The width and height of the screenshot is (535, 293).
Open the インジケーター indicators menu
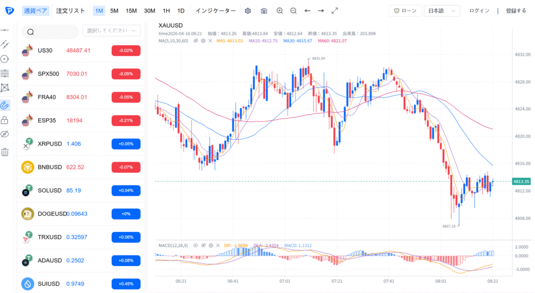pos(216,11)
